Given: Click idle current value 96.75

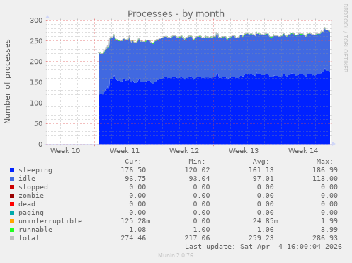Looking at the screenshot, I should pos(135,179).
